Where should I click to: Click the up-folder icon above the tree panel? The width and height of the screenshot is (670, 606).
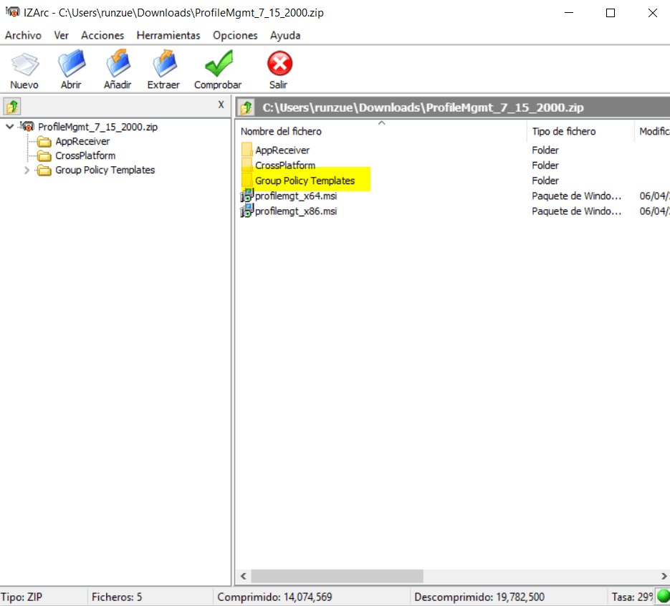tap(12, 105)
